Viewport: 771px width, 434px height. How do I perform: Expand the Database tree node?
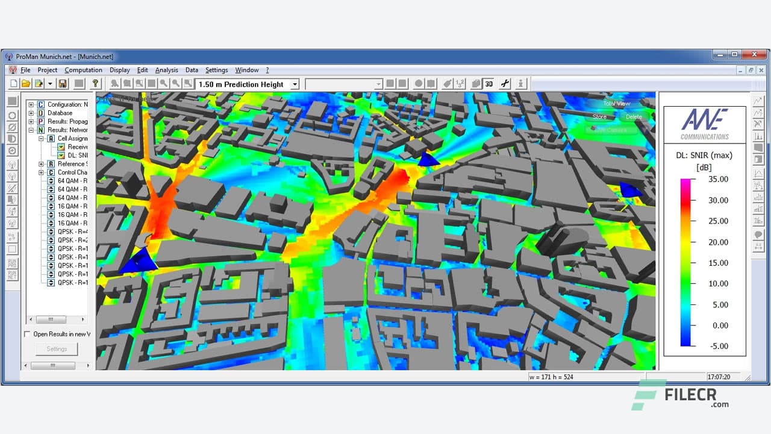click(31, 113)
